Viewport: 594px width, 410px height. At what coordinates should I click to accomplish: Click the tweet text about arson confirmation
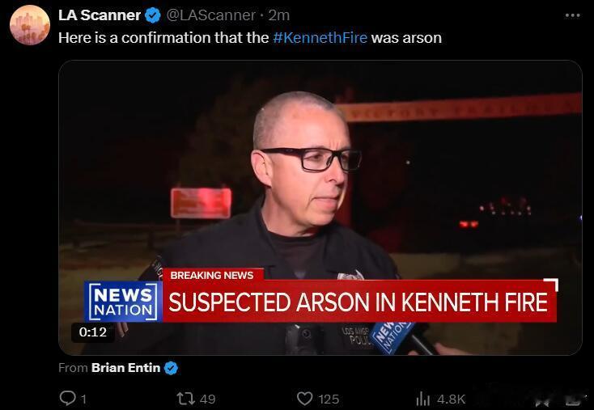[250, 38]
